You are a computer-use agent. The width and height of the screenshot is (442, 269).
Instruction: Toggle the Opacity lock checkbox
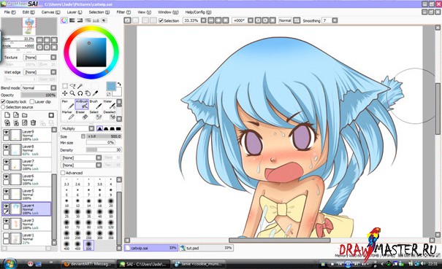(4, 101)
